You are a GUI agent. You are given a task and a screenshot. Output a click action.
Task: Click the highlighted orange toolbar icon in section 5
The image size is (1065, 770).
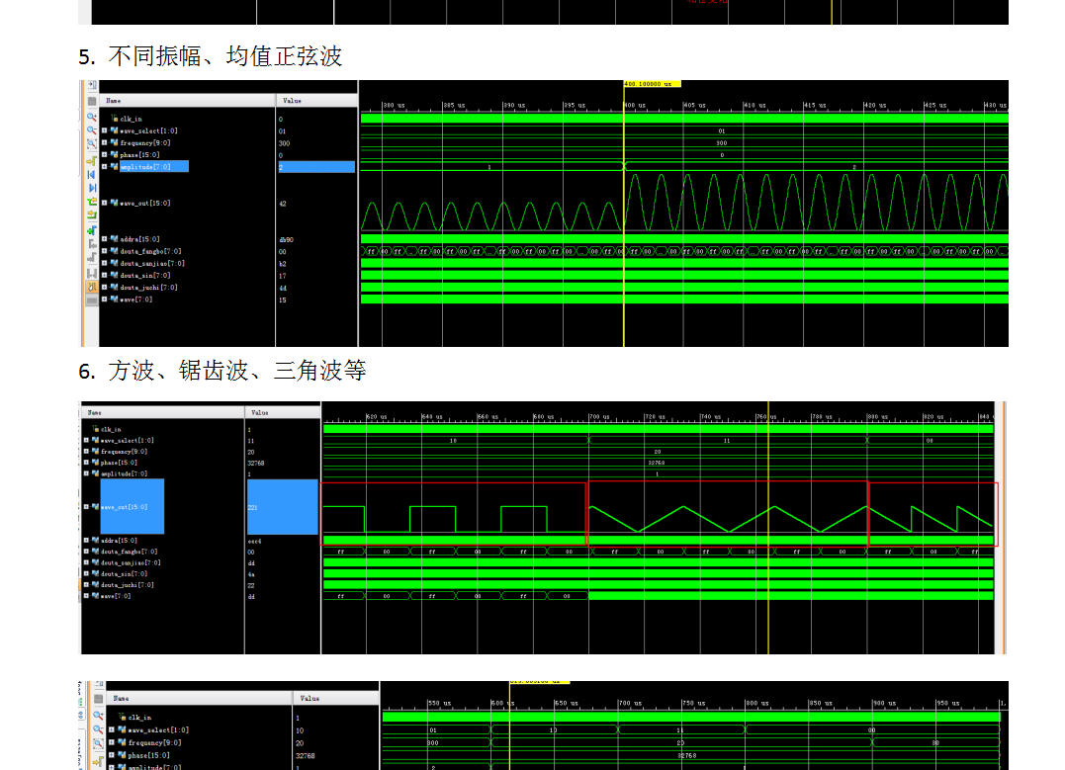[x=91, y=287]
